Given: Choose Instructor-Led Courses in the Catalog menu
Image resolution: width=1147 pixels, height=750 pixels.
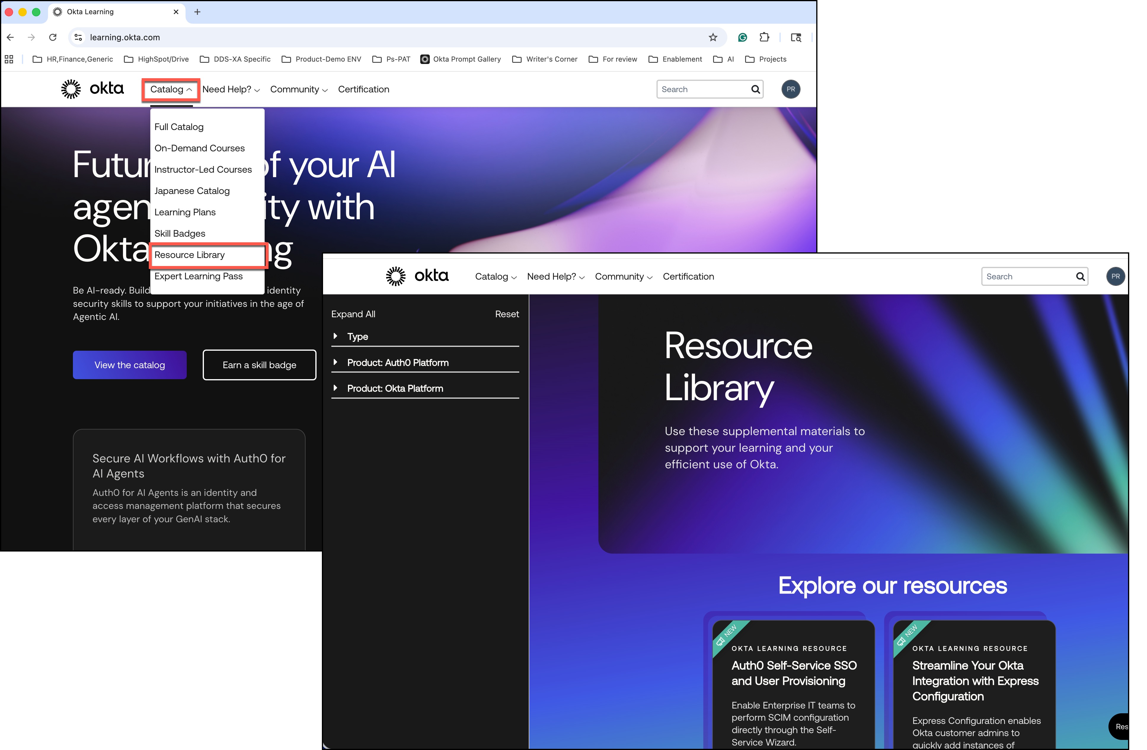Looking at the screenshot, I should 203,169.
